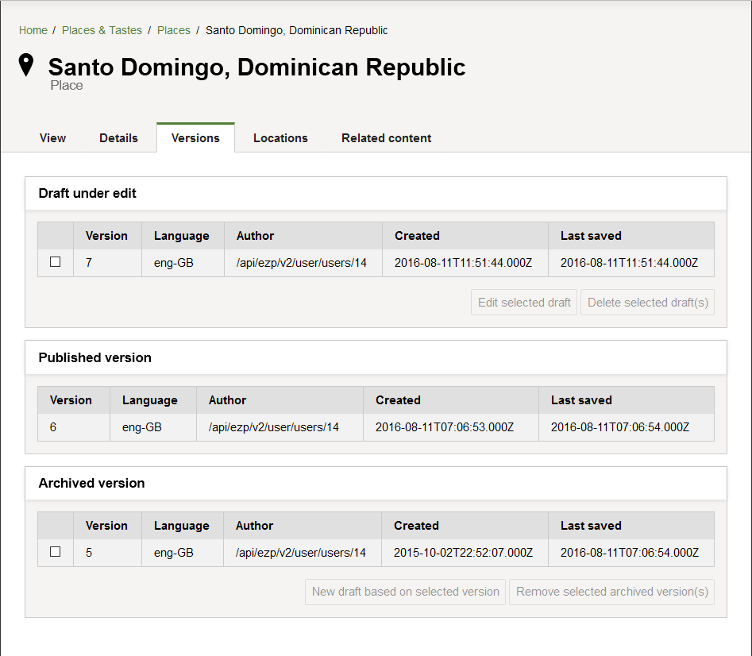Click Last saved column header in Archived table
752x656 pixels.
(591, 526)
